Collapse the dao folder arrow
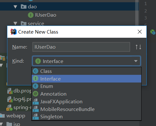The width and height of the screenshot is (156, 126). (x=15, y=7)
